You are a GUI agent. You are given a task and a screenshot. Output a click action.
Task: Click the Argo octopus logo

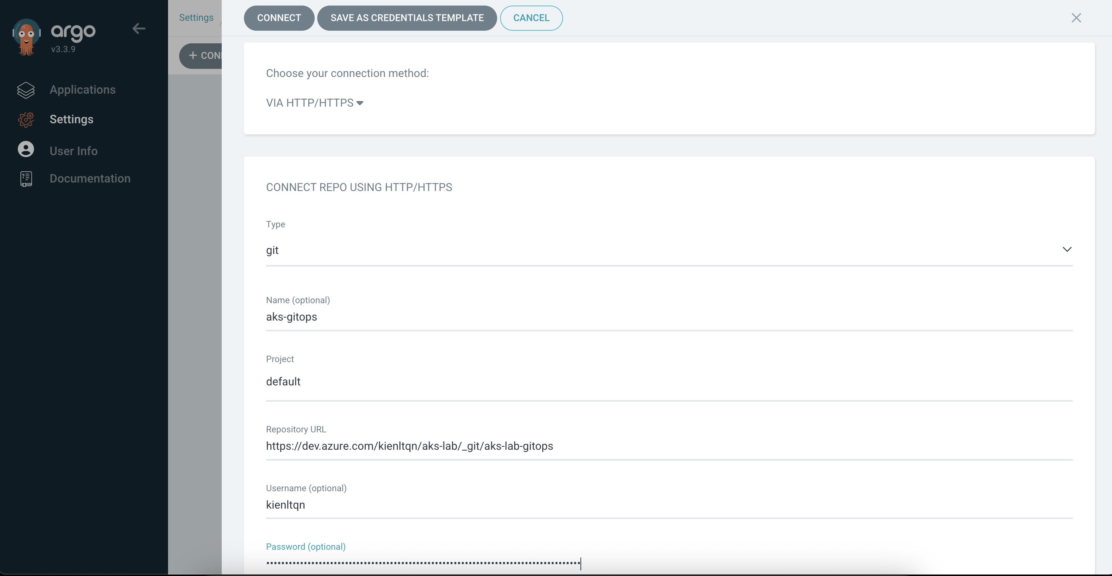pos(26,37)
